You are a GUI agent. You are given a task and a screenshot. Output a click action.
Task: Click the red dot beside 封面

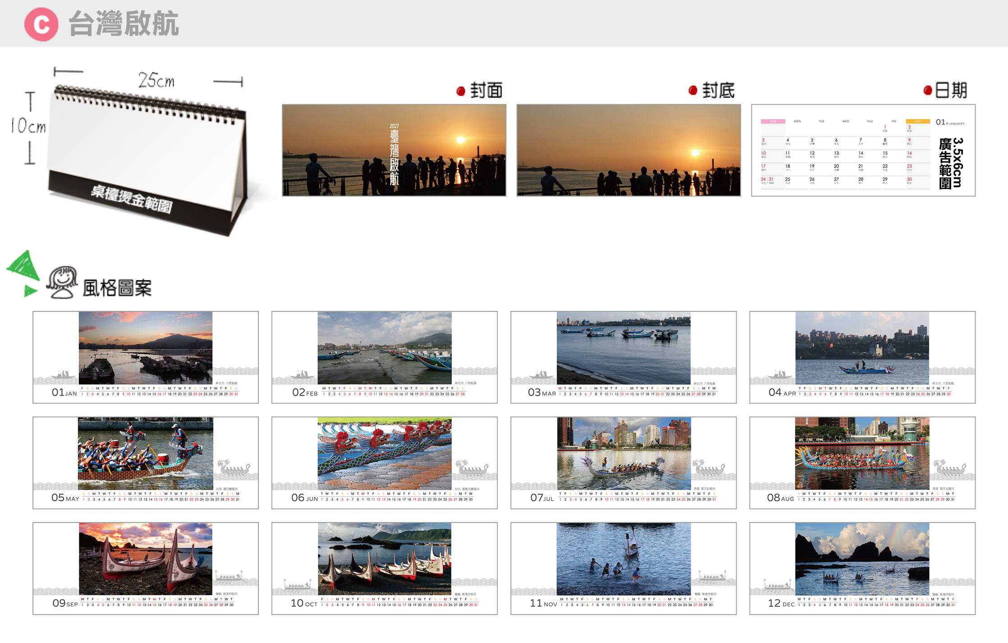click(x=461, y=91)
